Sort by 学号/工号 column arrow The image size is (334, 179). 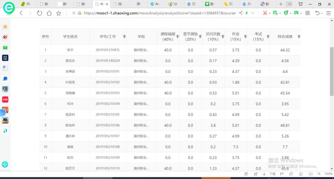124,37
